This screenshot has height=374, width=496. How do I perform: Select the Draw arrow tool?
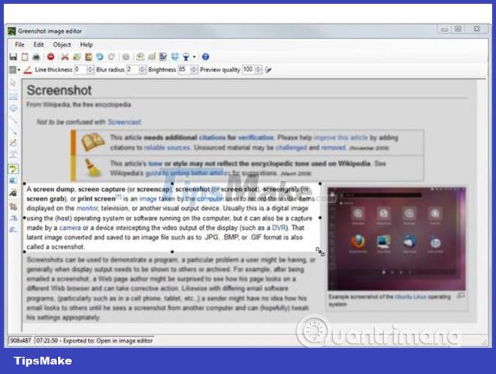(x=13, y=131)
